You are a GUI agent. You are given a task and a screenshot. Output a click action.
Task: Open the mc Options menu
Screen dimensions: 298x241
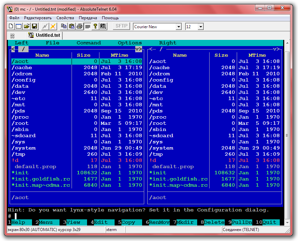click(130, 43)
